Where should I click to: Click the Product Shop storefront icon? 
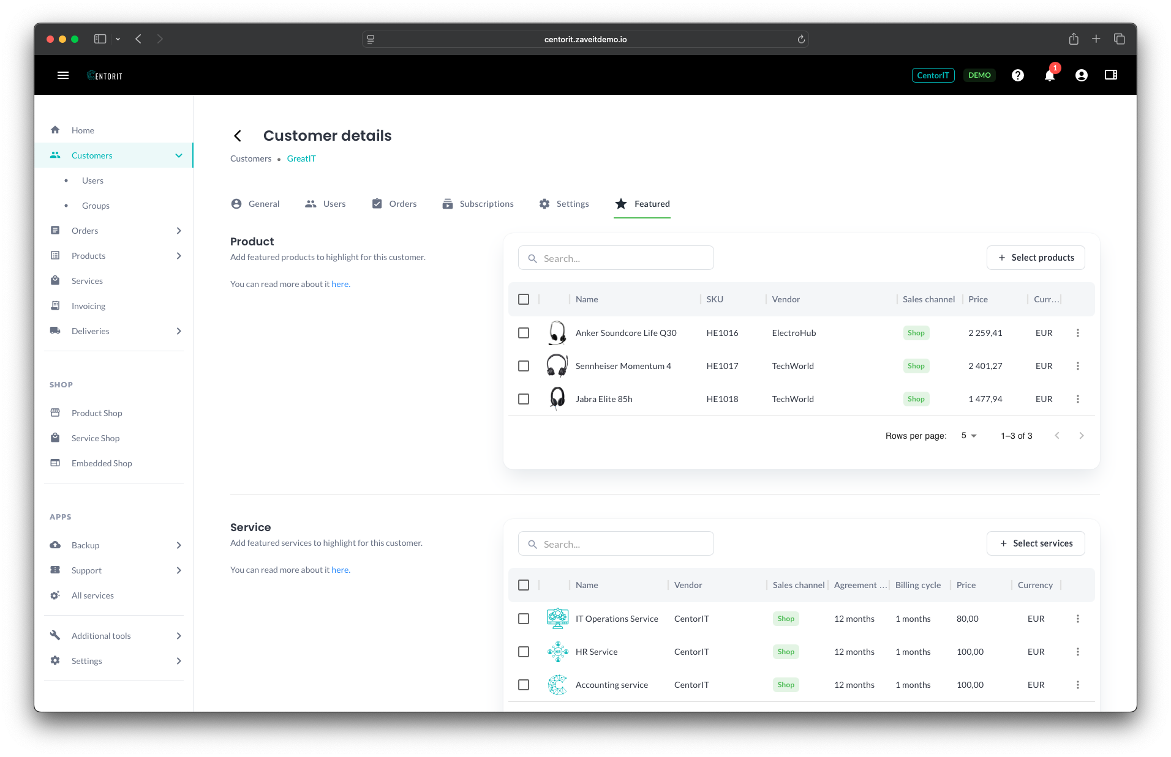pos(55,412)
